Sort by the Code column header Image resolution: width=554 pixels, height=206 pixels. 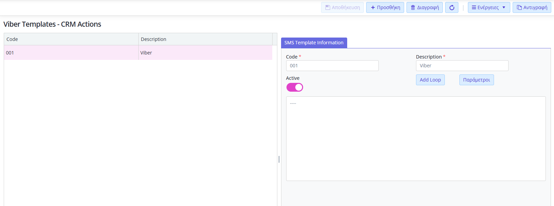pos(71,39)
